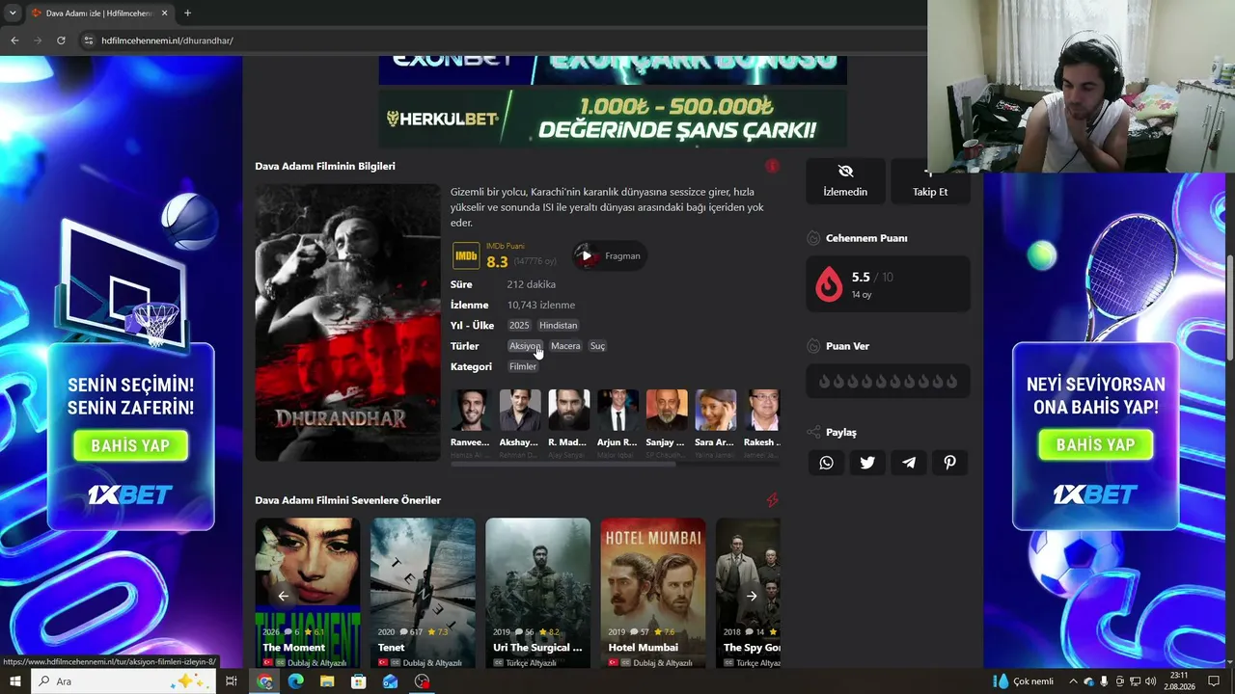Image resolution: width=1235 pixels, height=694 pixels.
Task: Rate the film with the first flame
Action: coord(824,382)
